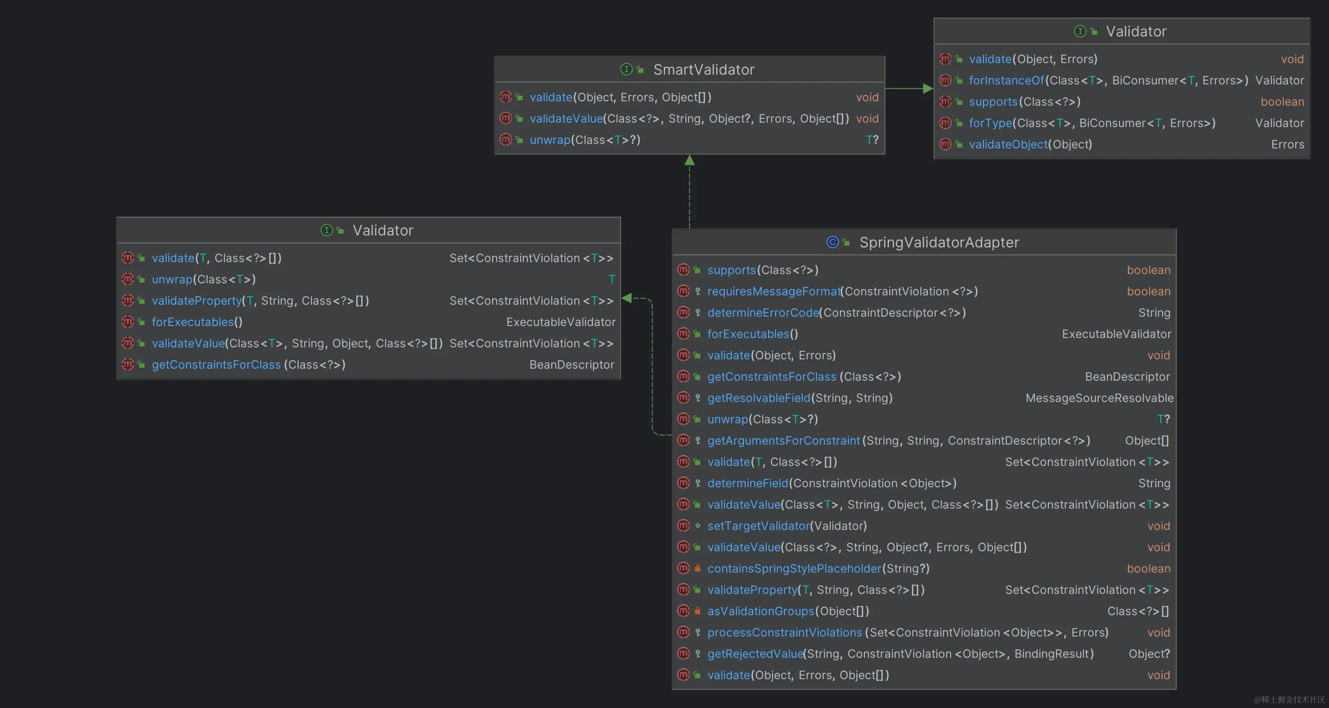
Task: Click the Object[] return type of getArgumentsForConstraint
Action: click(x=1147, y=441)
